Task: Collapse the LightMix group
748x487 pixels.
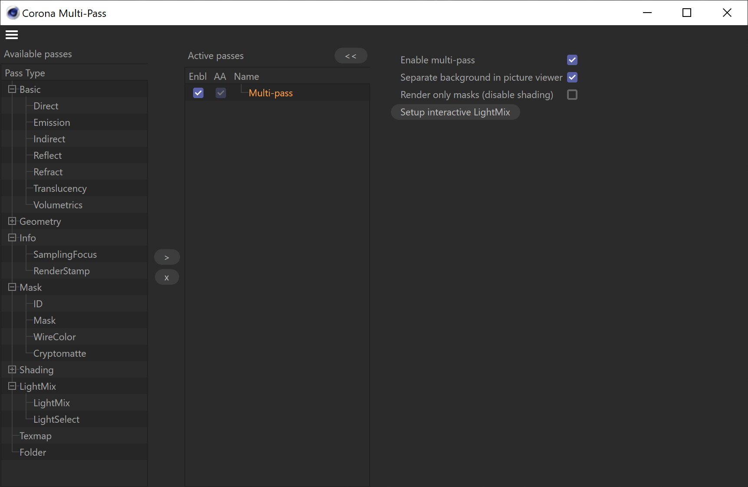Action: coord(12,386)
